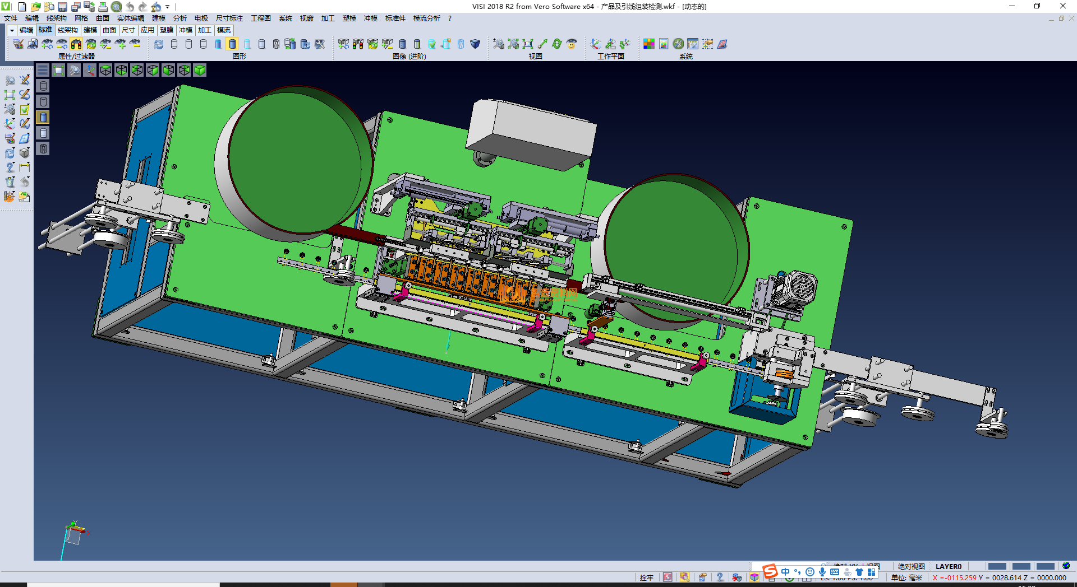The height and width of the screenshot is (587, 1077).
Task: Switch to the 线架构 toolbar tab
Action: tap(67, 30)
